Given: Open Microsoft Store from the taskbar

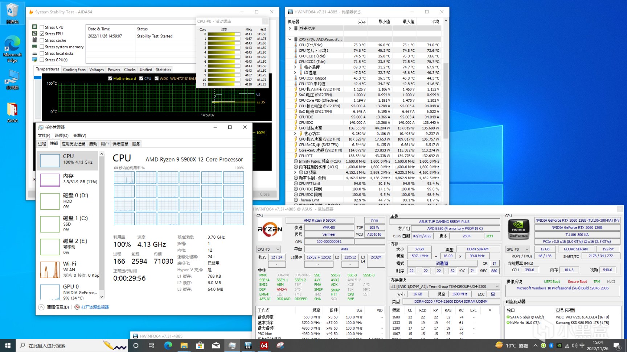Looking at the screenshot, I should [200, 345].
